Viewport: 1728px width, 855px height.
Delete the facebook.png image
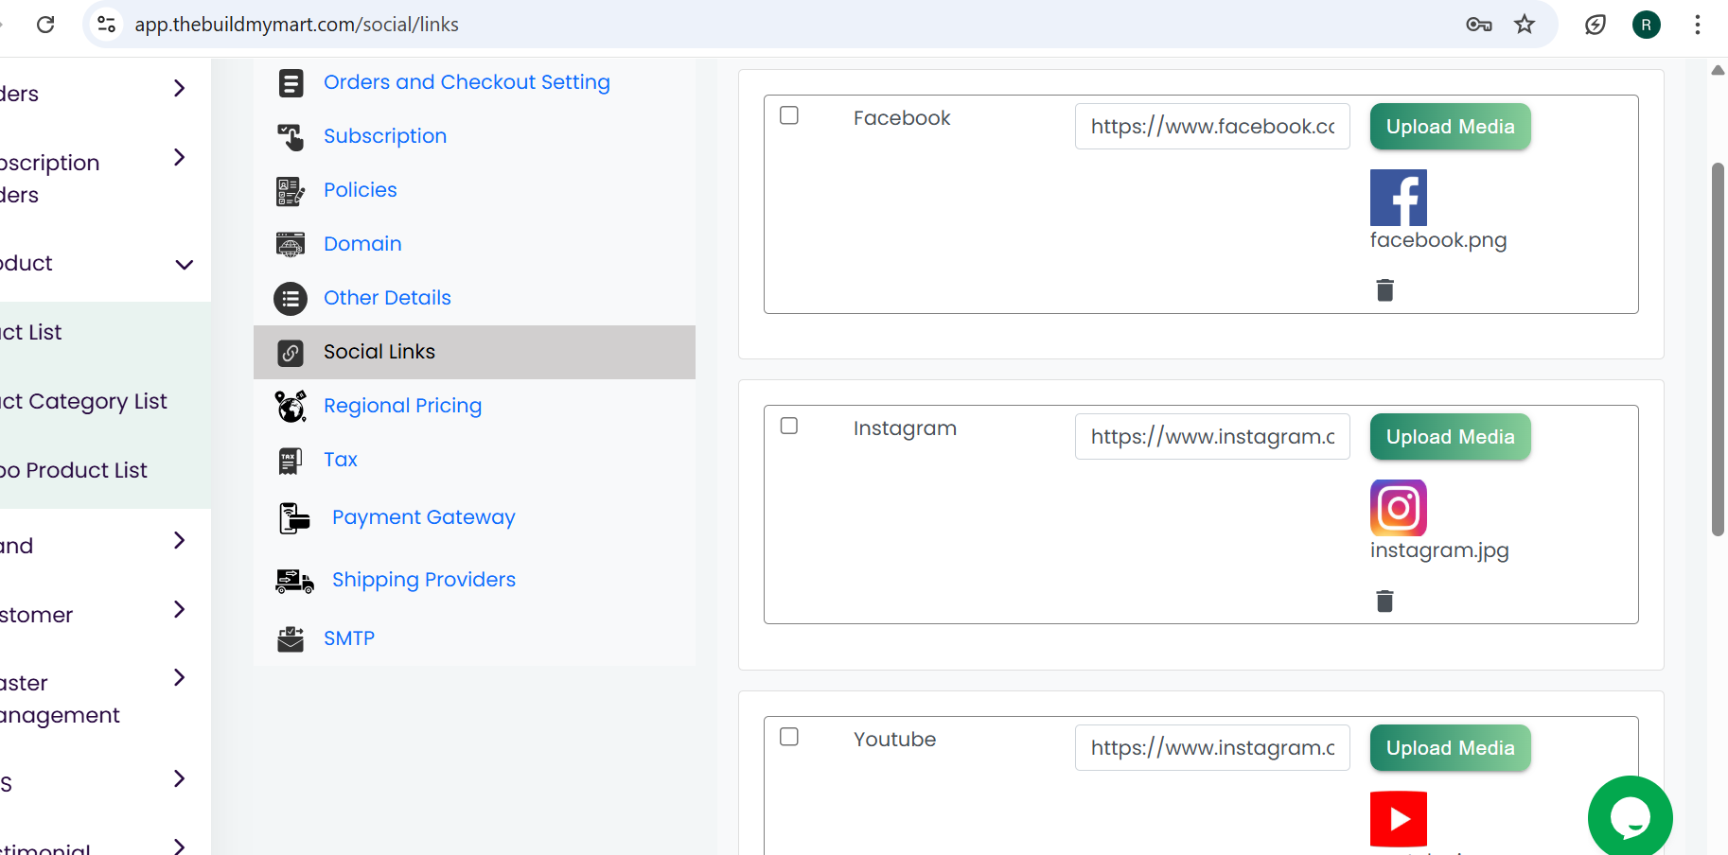(x=1384, y=289)
